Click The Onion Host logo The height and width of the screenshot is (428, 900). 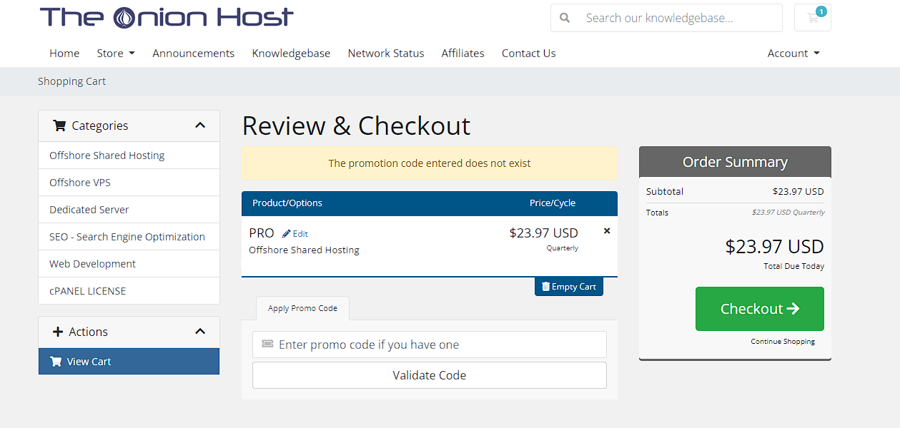[x=167, y=17]
